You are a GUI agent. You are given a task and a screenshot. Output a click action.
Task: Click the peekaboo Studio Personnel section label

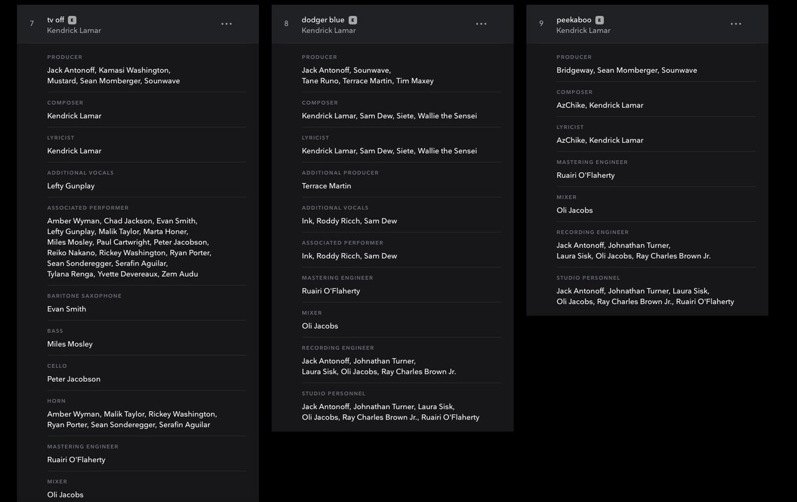pos(588,278)
